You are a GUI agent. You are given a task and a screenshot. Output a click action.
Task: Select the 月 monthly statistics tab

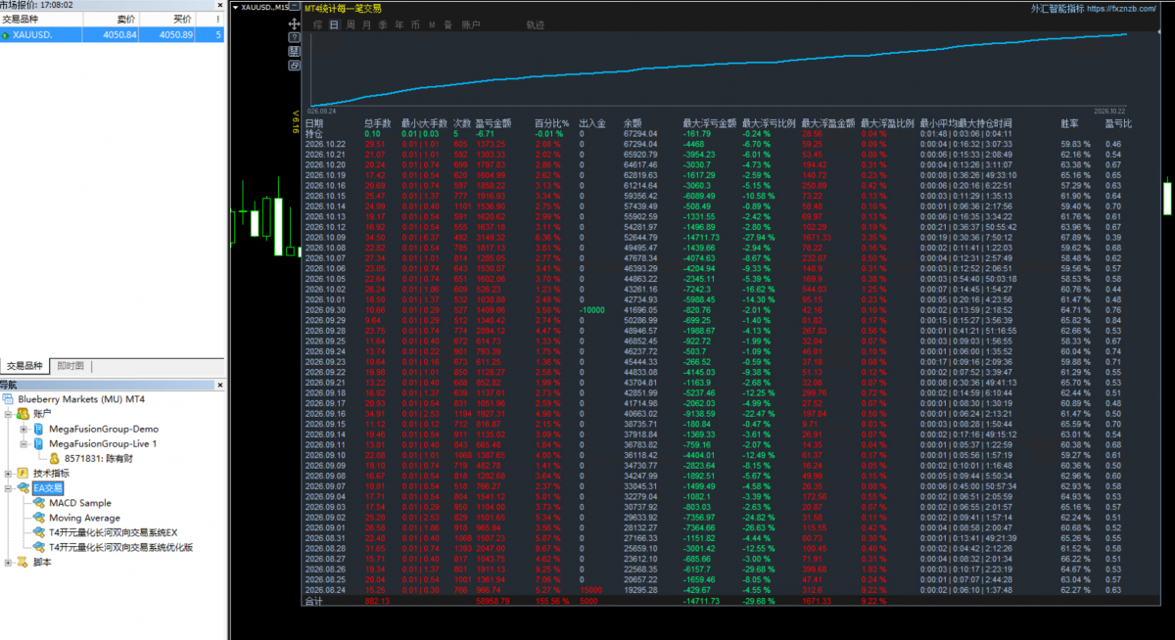[x=367, y=24]
